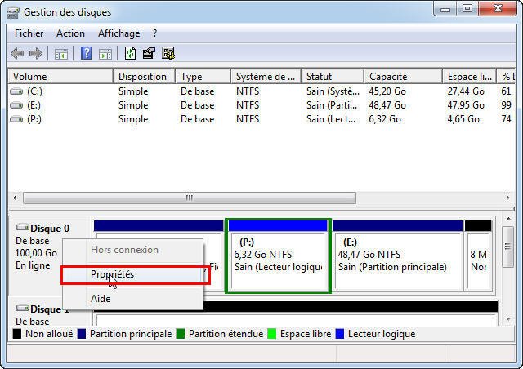Click the Non alloué black legend swatch

pos(16,334)
